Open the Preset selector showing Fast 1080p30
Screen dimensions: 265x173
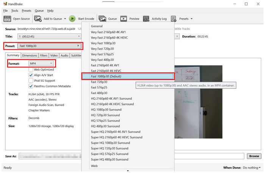point(49,46)
